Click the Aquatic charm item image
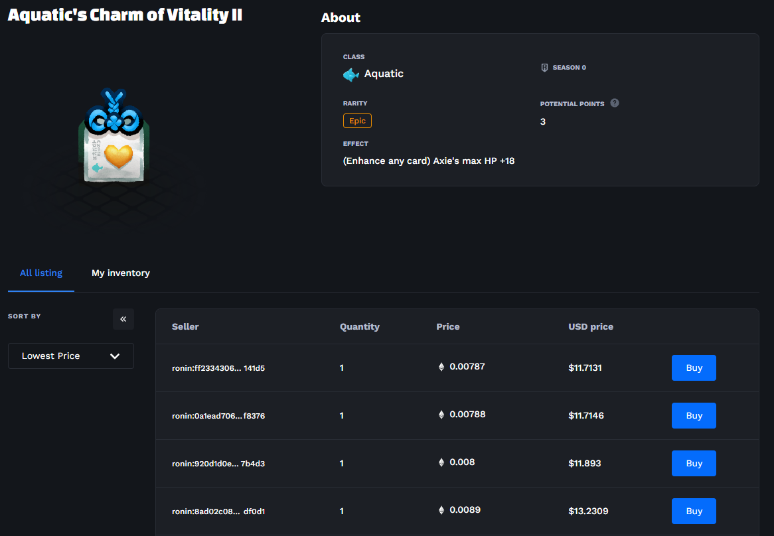774x536 pixels. [x=114, y=135]
